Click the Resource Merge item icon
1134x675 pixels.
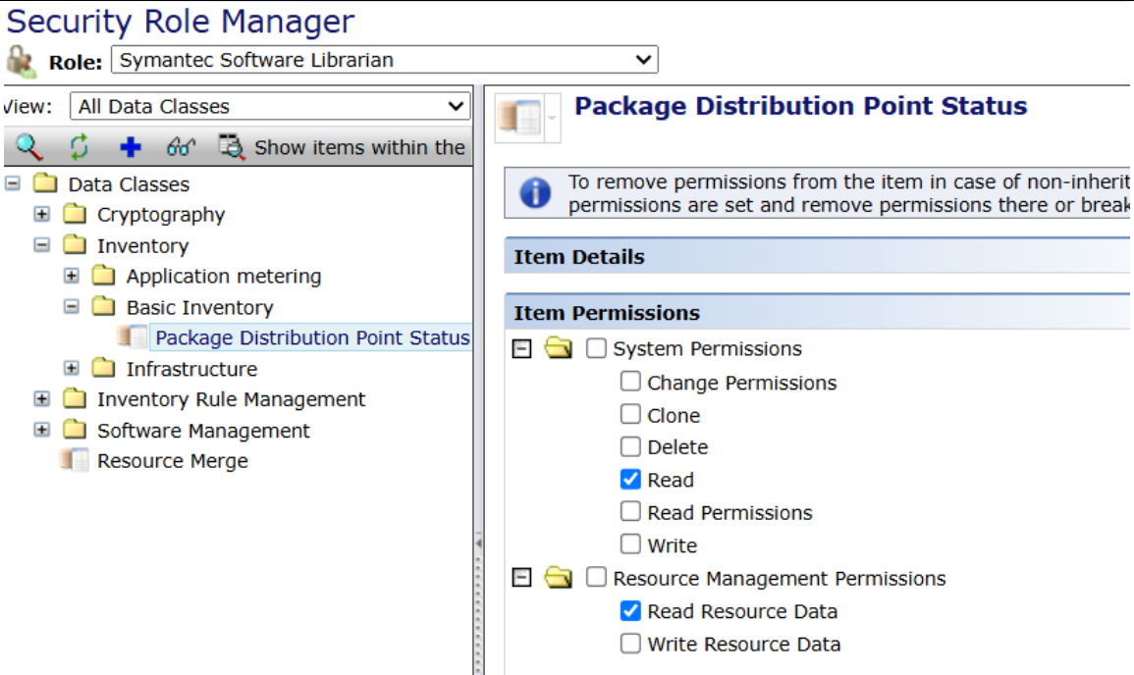pyautogui.click(x=75, y=460)
